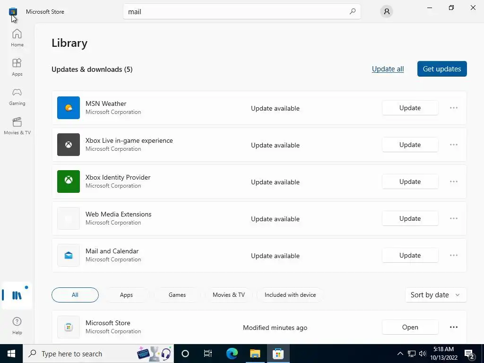Select the Apps filter tab
The height and width of the screenshot is (363, 484).
coord(126,295)
